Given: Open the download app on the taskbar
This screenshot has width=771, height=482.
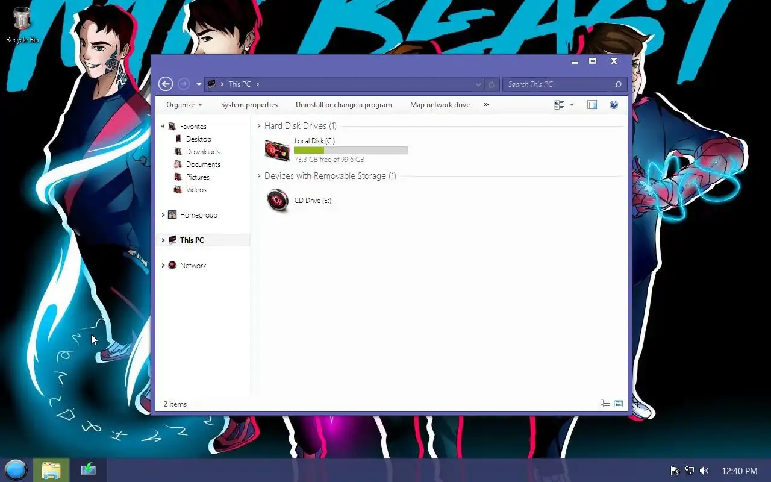Looking at the screenshot, I should click(x=89, y=469).
